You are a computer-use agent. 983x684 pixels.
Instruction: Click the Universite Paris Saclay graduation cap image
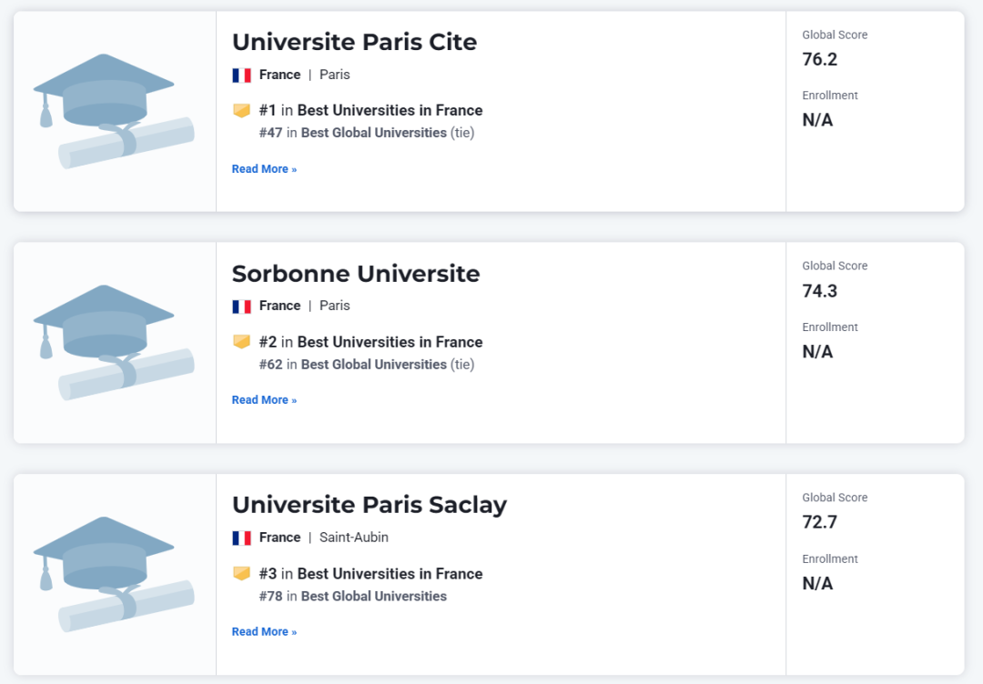[x=114, y=574]
